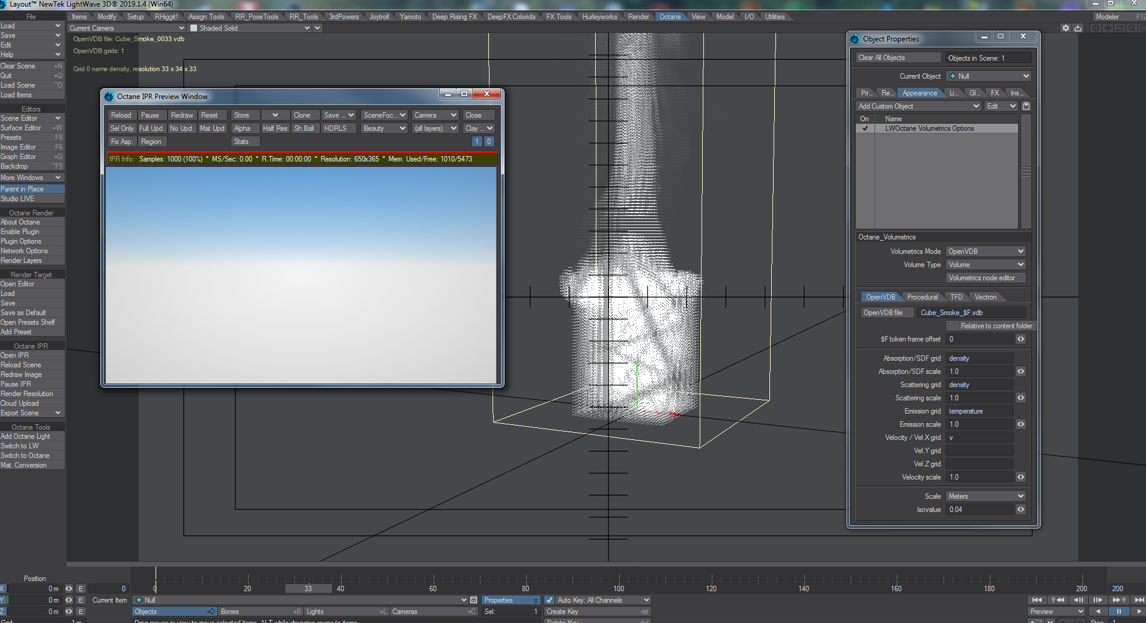The image size is (1146, 623).
Task: Click Create Key button
Action: click(596, 612)
